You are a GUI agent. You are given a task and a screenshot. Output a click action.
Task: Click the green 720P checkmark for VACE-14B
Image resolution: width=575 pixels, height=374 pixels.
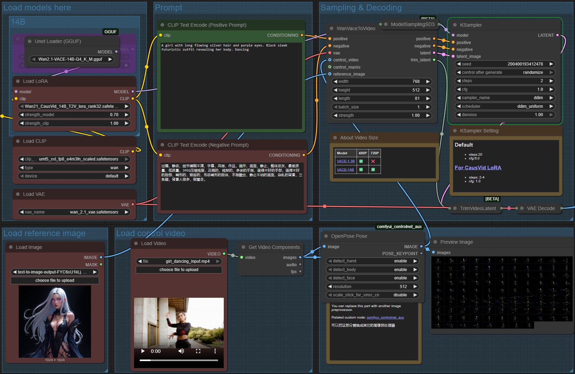374,169
